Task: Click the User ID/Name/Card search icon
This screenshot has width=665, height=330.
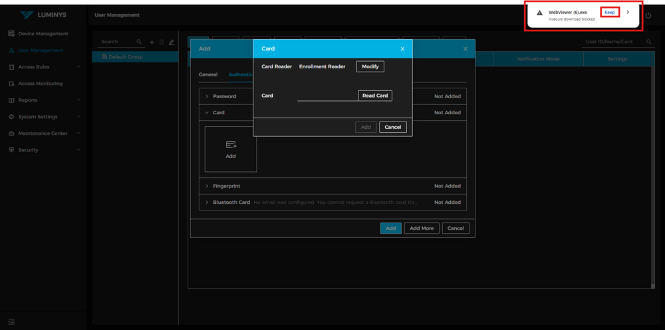Action: [x=649, y=42]
